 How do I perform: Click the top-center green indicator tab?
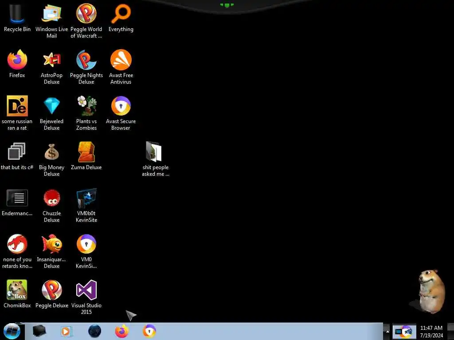227,5
